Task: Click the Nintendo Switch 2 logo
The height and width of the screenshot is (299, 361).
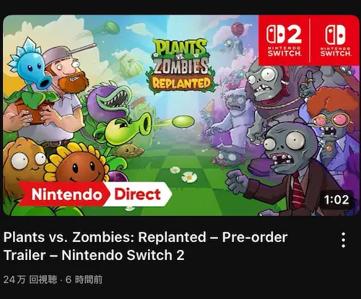Action: 284,40
